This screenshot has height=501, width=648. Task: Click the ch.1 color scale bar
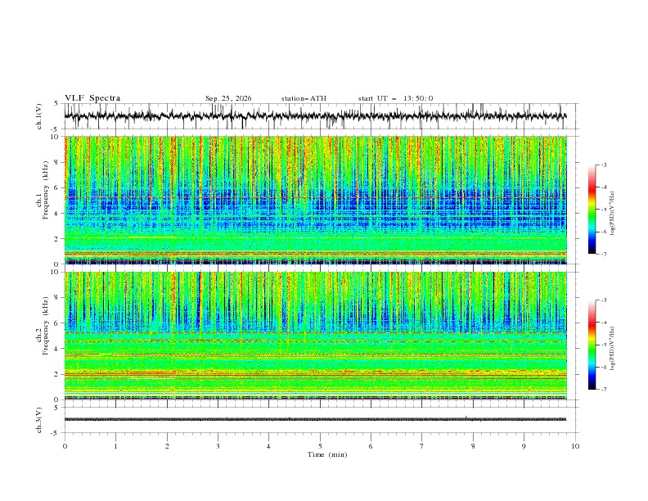click(x=592, y=210)
